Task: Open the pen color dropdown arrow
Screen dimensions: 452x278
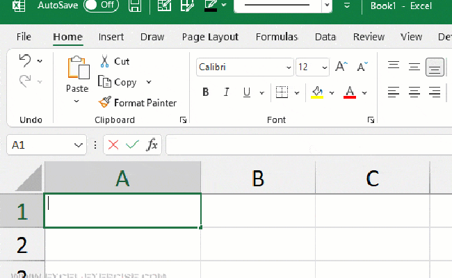Action: (x=224, y=5)
